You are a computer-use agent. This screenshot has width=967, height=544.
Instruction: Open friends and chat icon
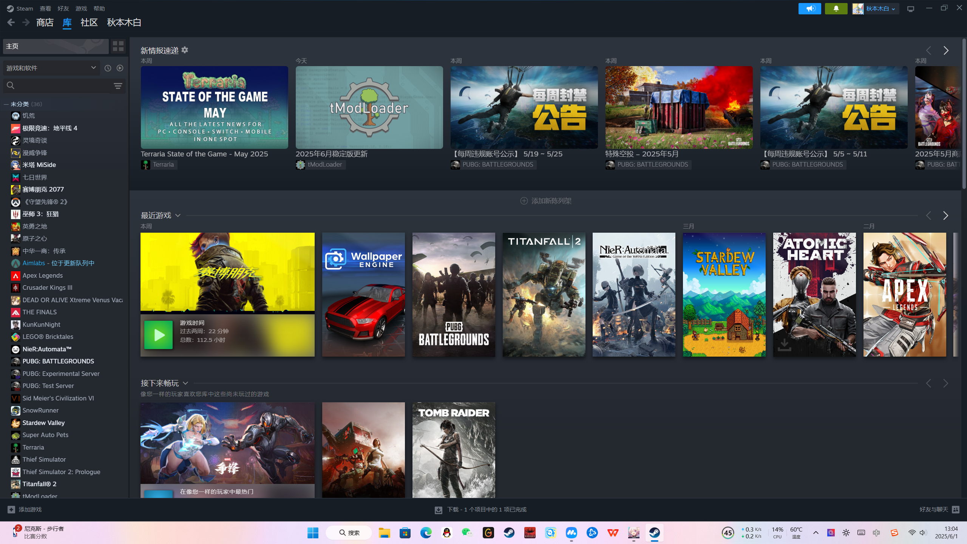[956, 510]
